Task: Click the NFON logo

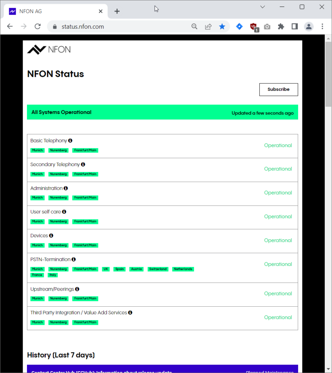Action: click(49, 50)
